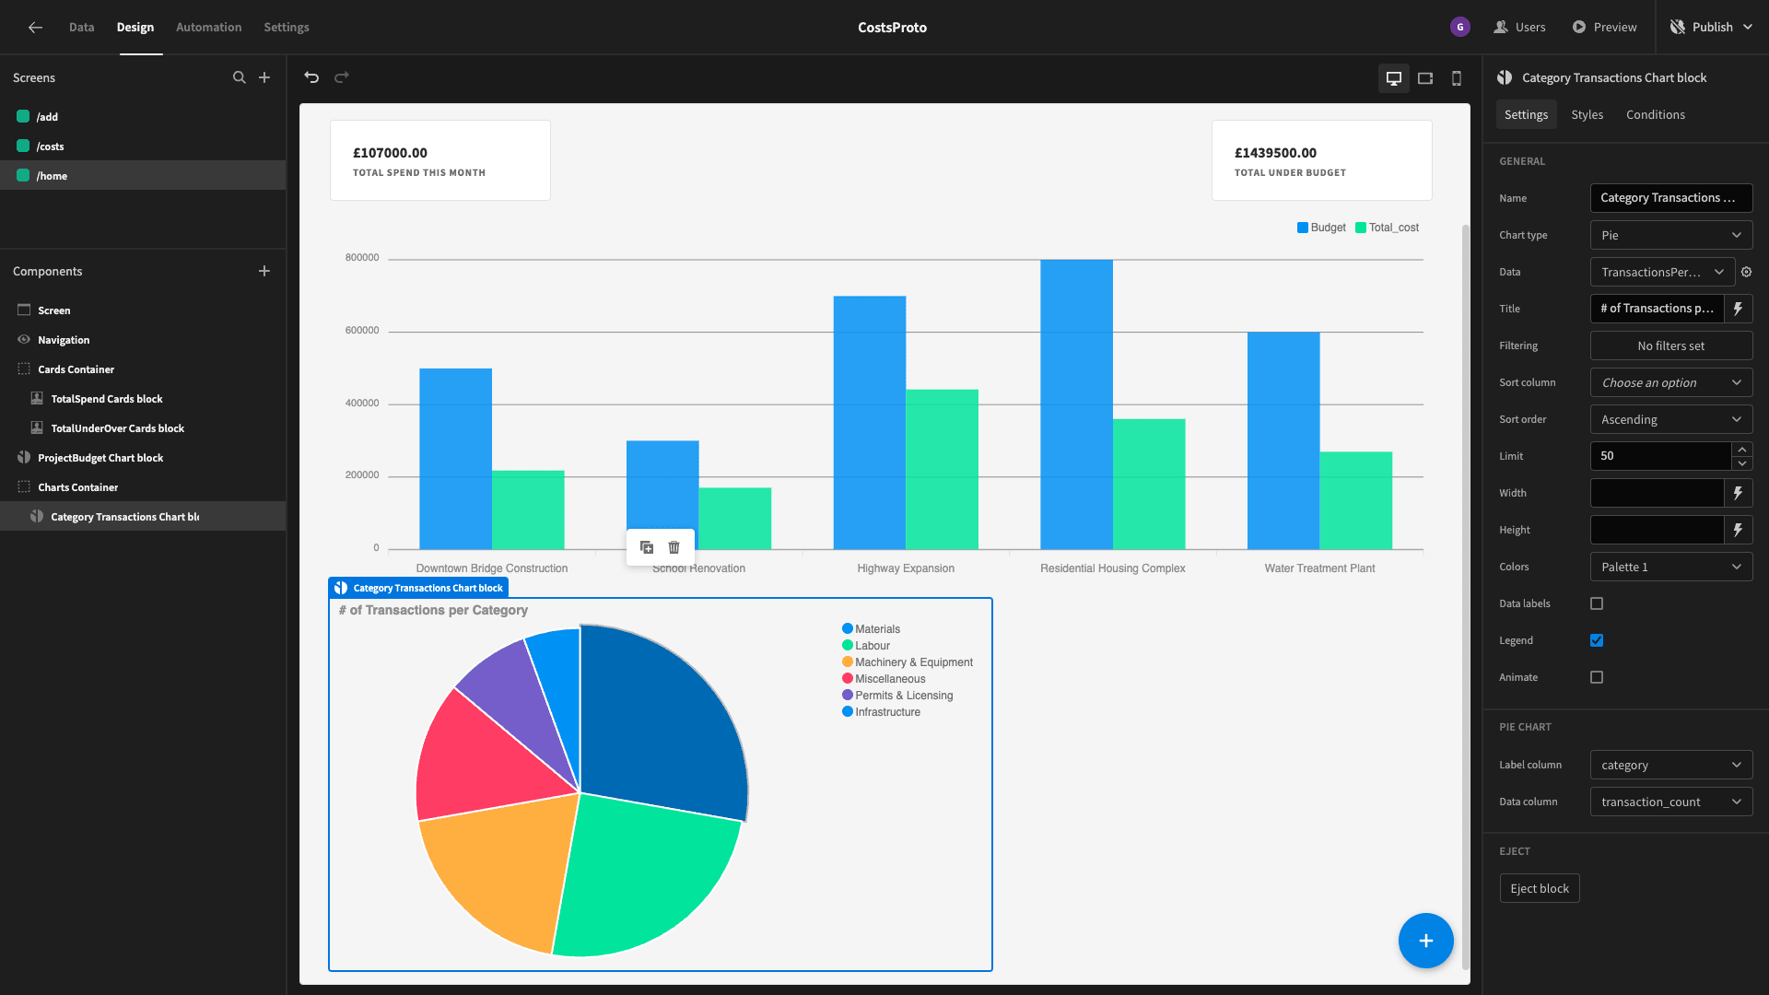This screenshot has width=1769, height=995.
Task: Enable the Data labels checkbox
Action: click(1597, 603)
